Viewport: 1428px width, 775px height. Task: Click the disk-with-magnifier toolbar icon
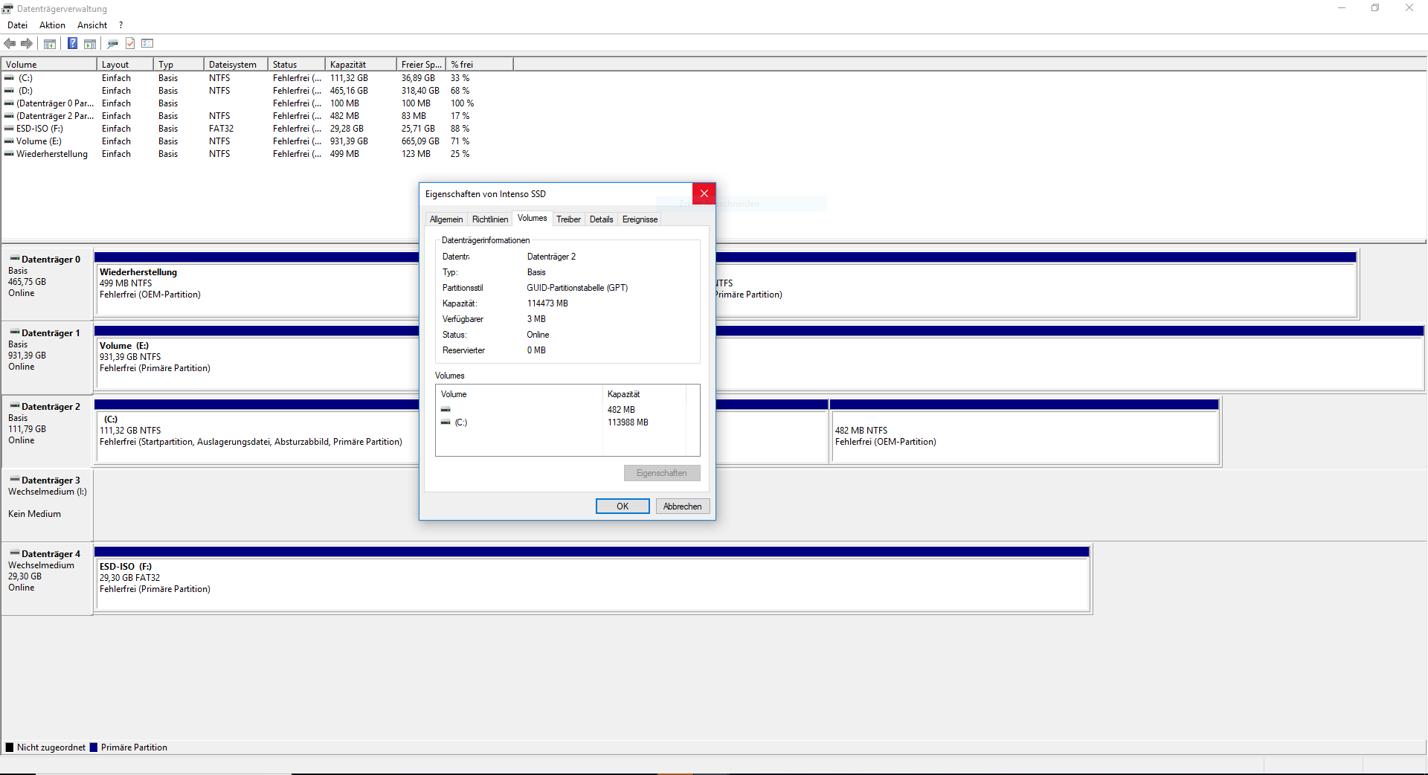(x=113, y=43)
